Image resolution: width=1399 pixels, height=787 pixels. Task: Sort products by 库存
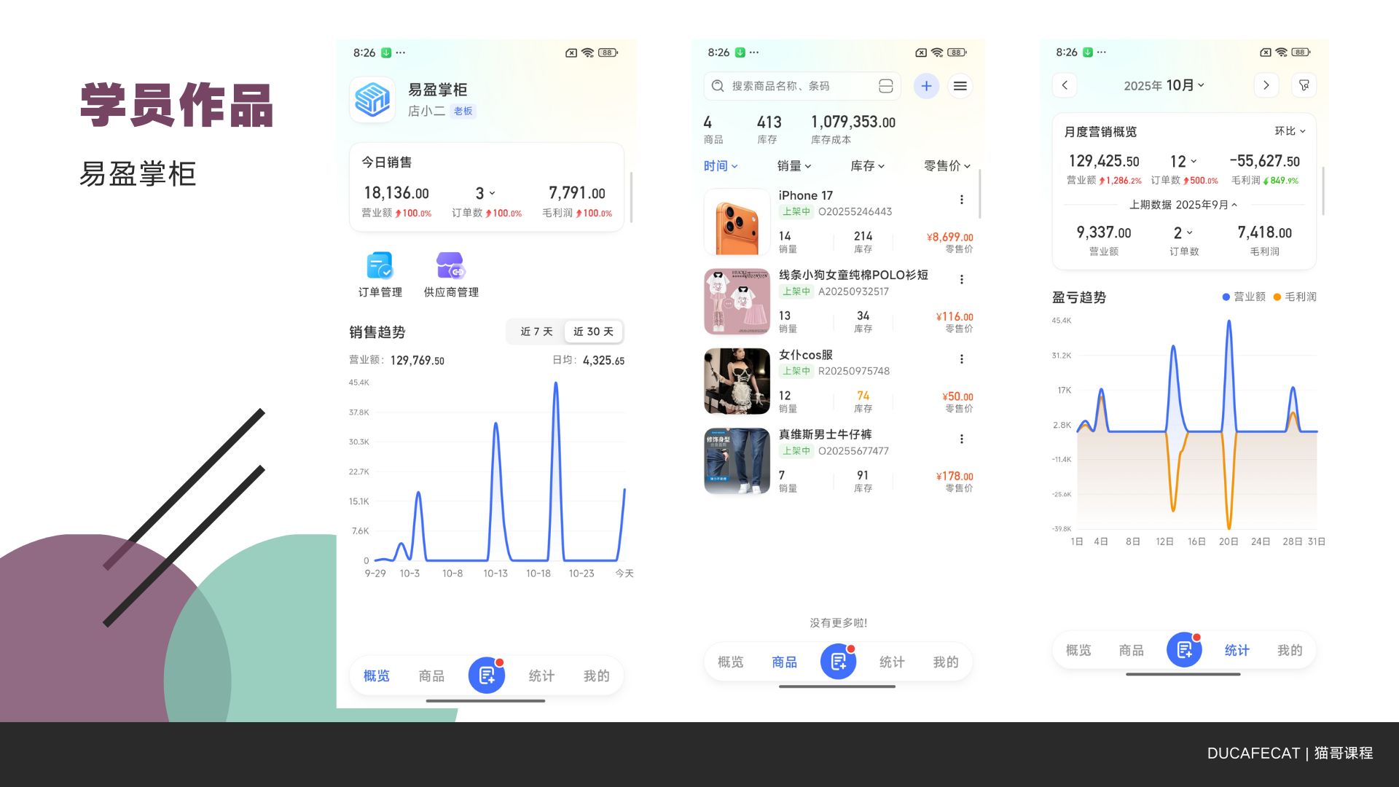coord(868,166)
